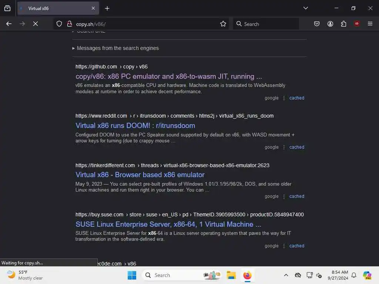379x284 pixels.
Task: Open Virtual x86 runs DOOM result
Action: point(135,126)
